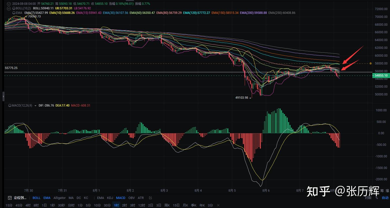Click the left sidebar expand handle

click(x=3, y=96)
